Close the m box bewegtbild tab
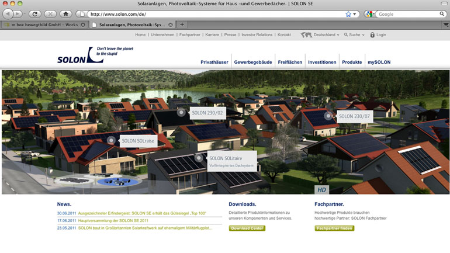This screenshot has width=450, height=253. (83, 25)
